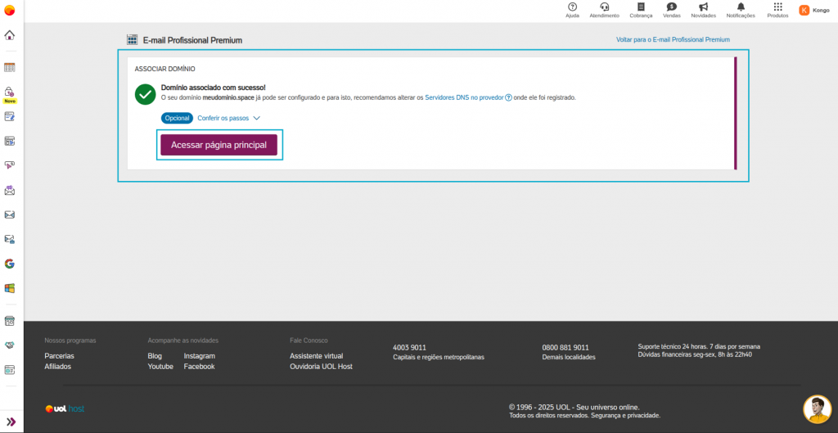Click the Kongo account name
This screenshot has width=838, height=433.
(x=821, y=10)
